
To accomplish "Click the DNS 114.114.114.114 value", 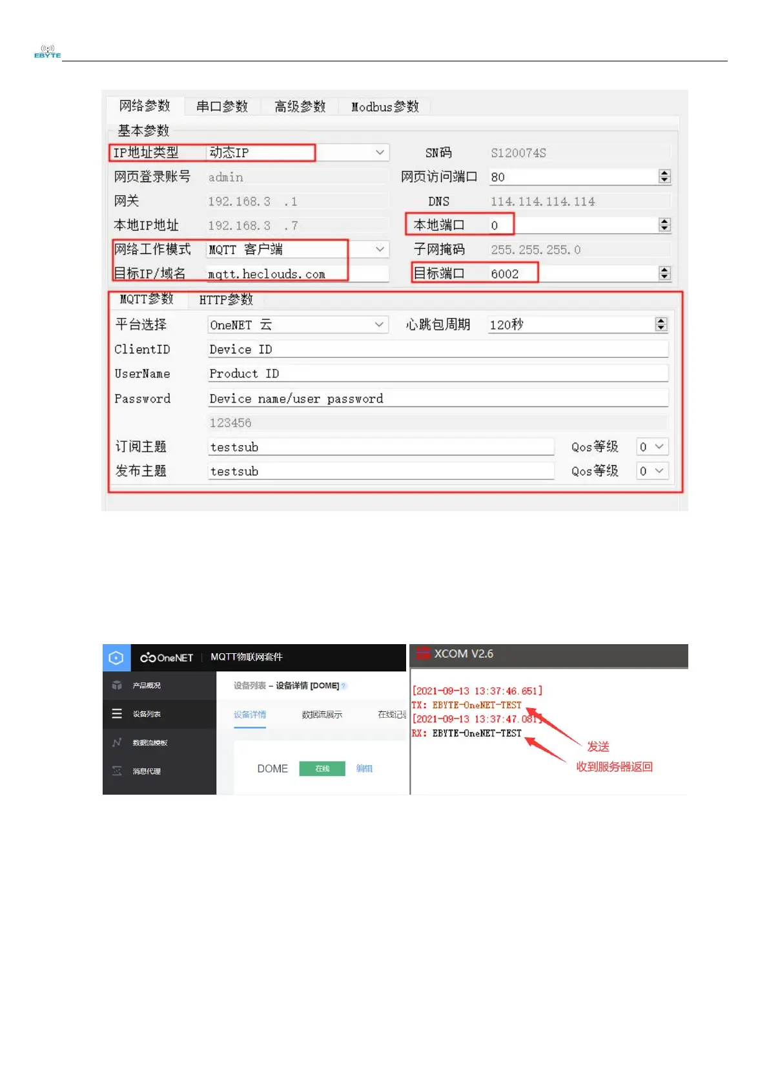I will point(542,202).
